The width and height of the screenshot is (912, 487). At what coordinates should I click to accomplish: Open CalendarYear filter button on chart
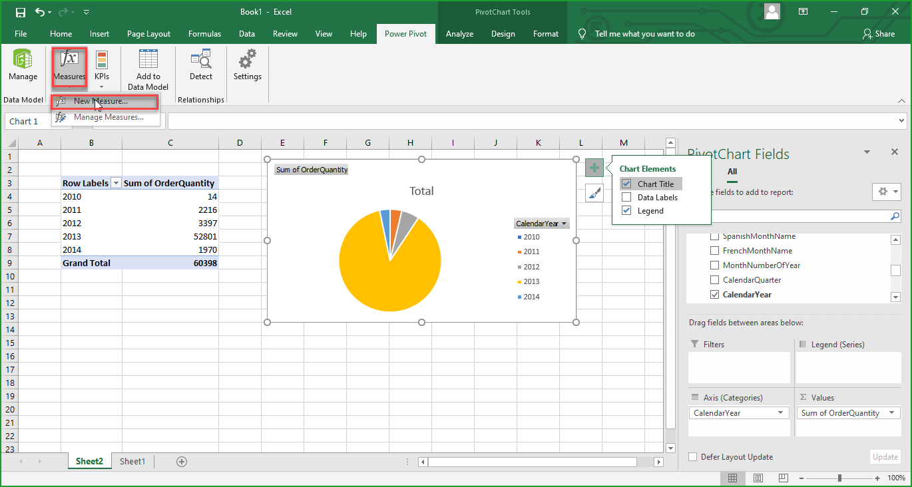coord(541,224)
